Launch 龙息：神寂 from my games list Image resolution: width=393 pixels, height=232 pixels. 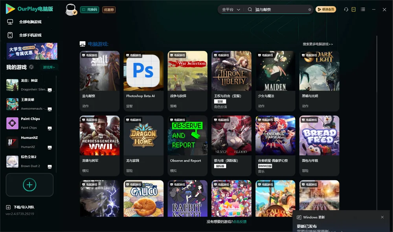coord(29,85)
